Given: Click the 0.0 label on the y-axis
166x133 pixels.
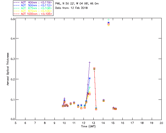Looking at the screenshot, I should [x=13, y=119].
